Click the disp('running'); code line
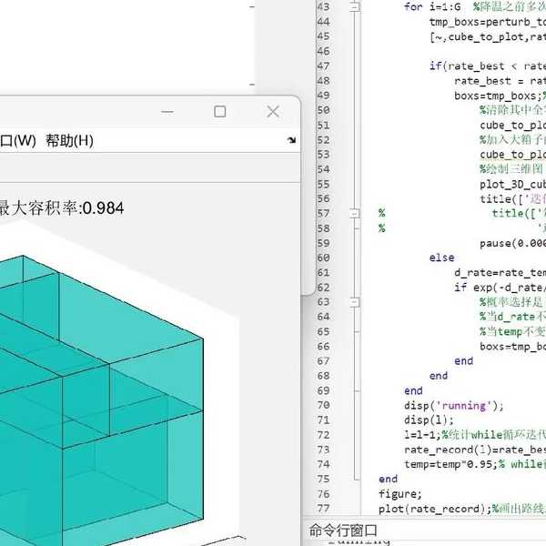 (454, 406)
